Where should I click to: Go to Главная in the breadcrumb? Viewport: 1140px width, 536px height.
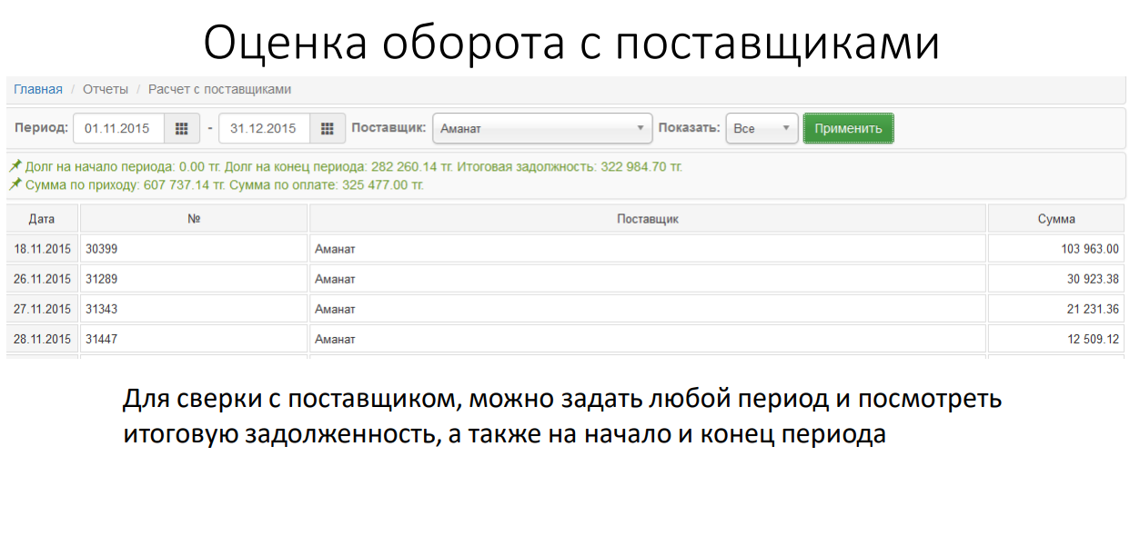click(38, 89)
